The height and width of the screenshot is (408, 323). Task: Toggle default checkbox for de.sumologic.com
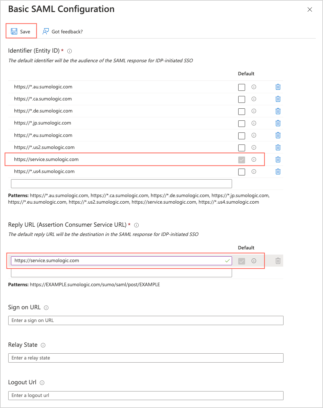point(242,111)
